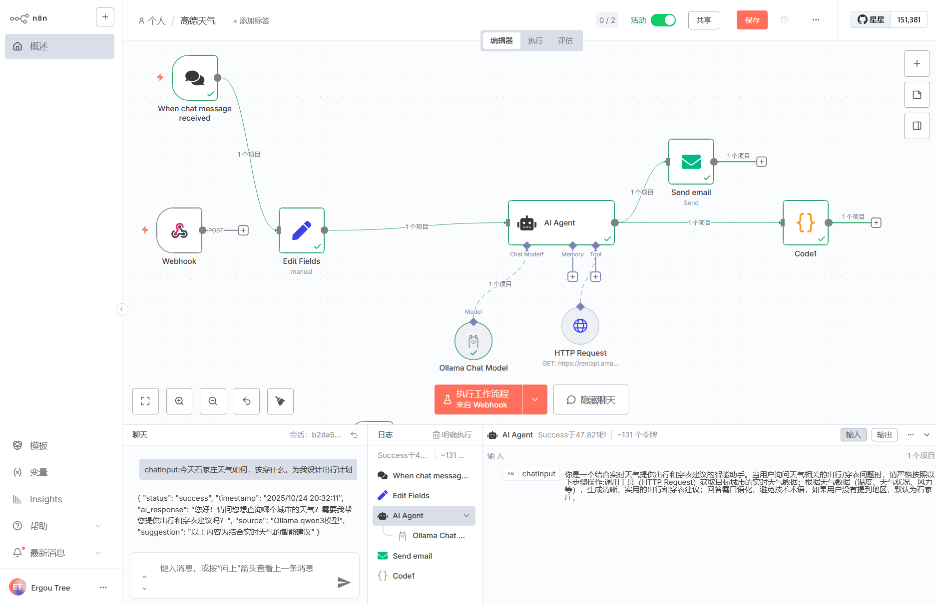The height and width of the screenshot is (604, 937).
Task: Collapse the AI Agent log entry
Action: click(467, 516)
